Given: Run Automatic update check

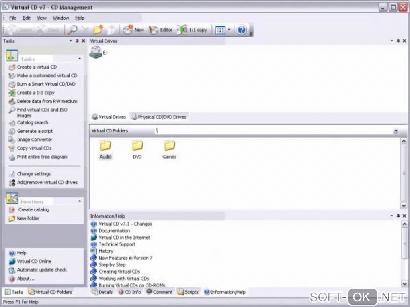Looking at the screenshot, I should click(38, 270).
